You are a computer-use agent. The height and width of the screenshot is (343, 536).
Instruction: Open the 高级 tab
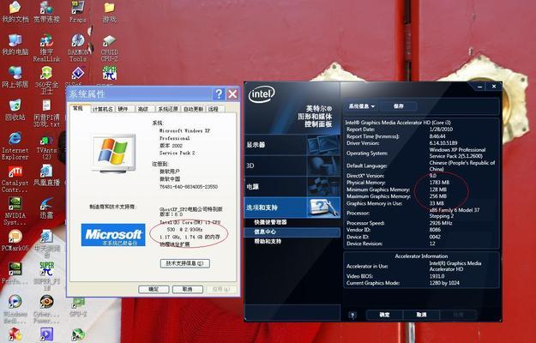pyautogui.click(x=143, y=109)
